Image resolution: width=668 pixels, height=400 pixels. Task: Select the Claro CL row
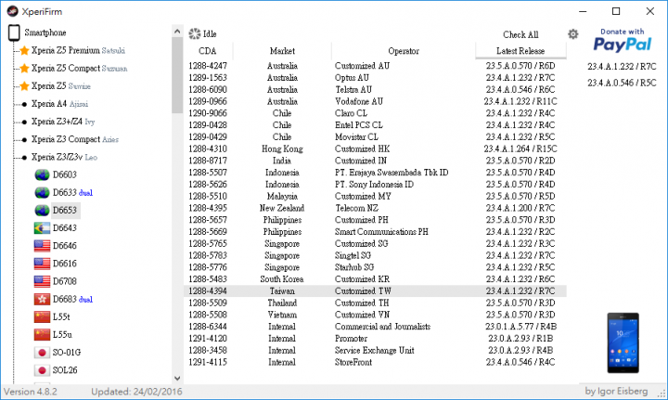376,113
